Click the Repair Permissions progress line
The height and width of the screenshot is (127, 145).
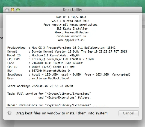point(57,105)
